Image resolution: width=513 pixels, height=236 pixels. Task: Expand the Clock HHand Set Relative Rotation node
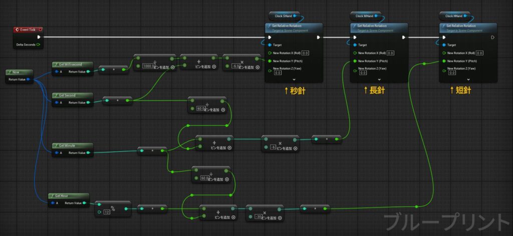tap(469, 79)
